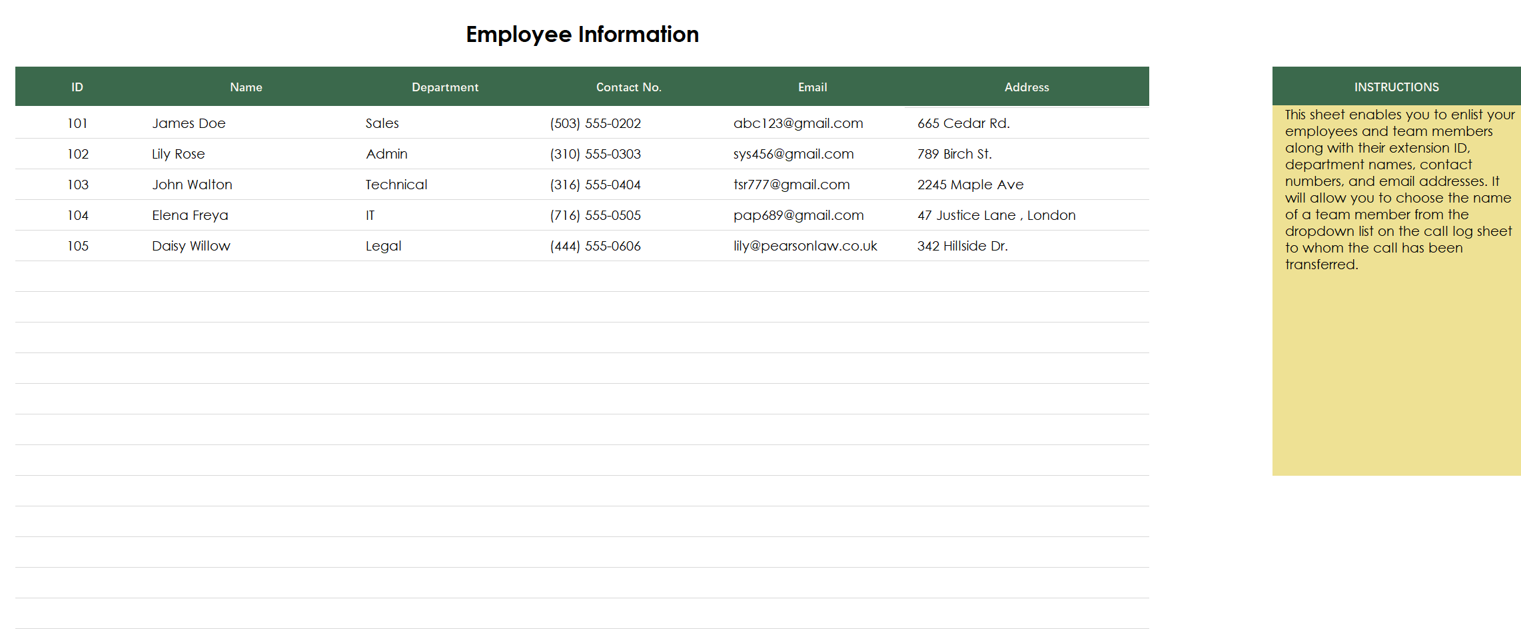The height and width of the screenshot is (629, 1521).
Task: Select the Name column header
Action: (x=246, y=87)
